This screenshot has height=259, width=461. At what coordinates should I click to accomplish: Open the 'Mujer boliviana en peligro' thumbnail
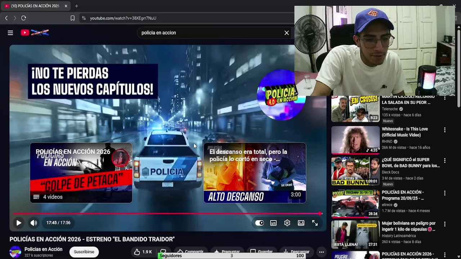click(355, 235)
